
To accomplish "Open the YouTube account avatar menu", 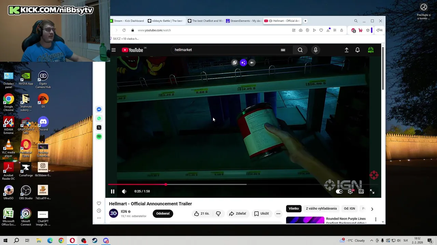I will (371, 50).
